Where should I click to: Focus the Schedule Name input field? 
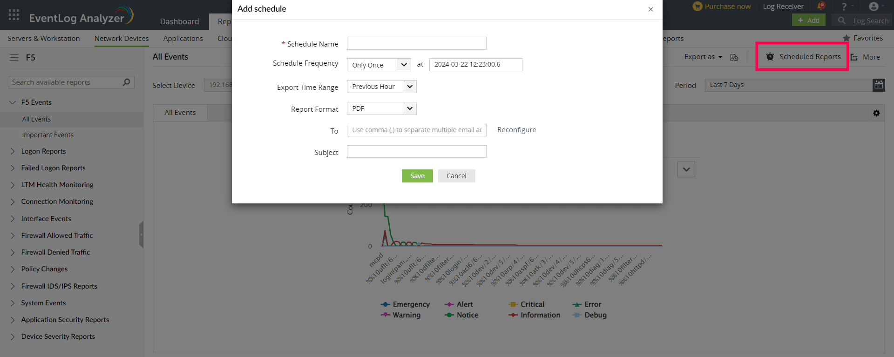(417, 43)
